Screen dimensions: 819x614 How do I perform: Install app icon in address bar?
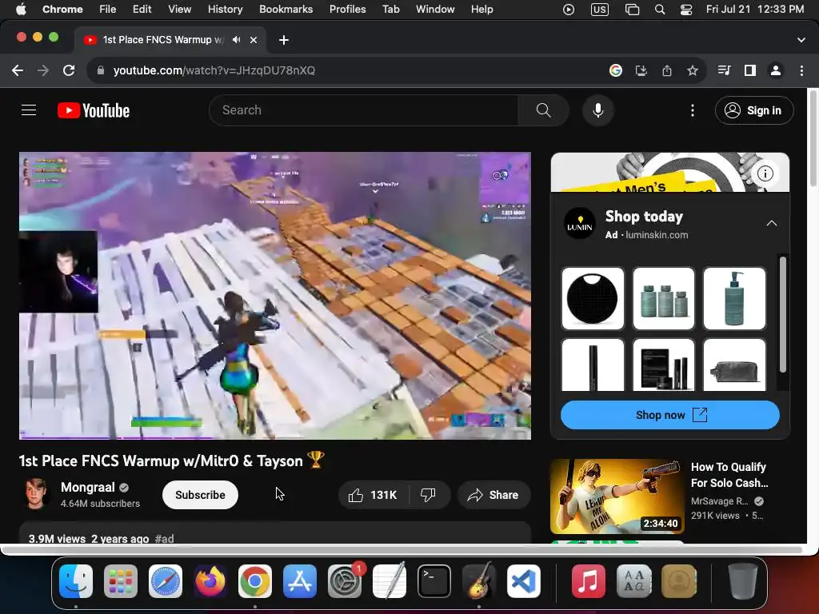[641, 70]
